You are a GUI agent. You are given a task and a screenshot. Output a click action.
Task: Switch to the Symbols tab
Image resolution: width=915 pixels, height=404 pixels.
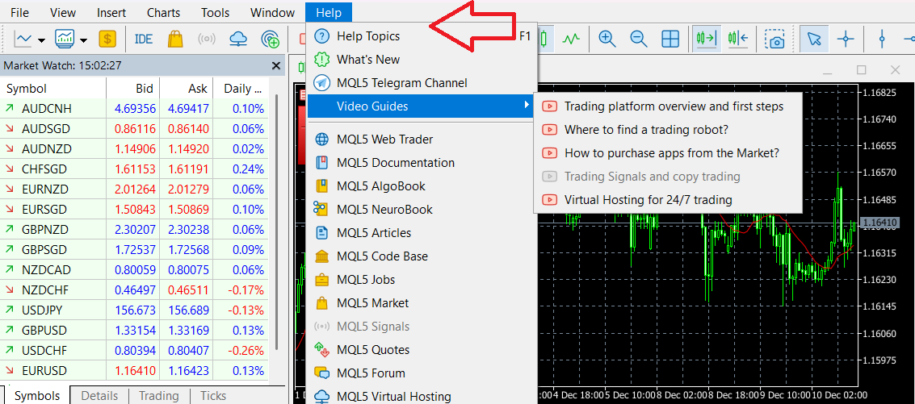[x=37, y=395]
